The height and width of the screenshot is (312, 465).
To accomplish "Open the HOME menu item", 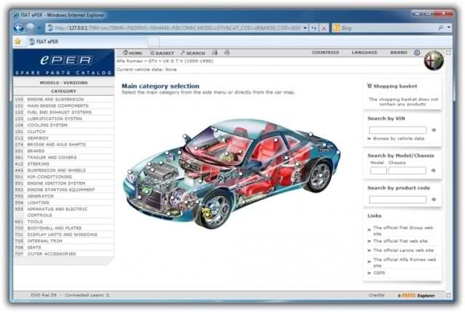I will click(x=132, y=53).
